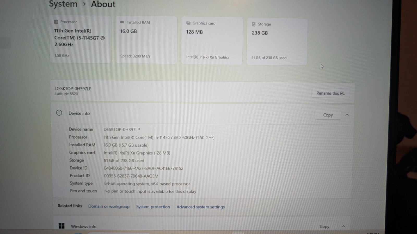Open Advanced system settings link
The width and height of the screenshot is (417, 234).
tap(200, 207)
